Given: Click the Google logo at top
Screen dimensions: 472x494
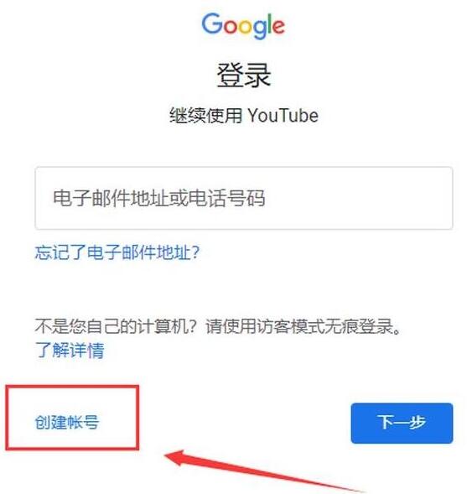Looking at the screenshot, I should point(243,25).
